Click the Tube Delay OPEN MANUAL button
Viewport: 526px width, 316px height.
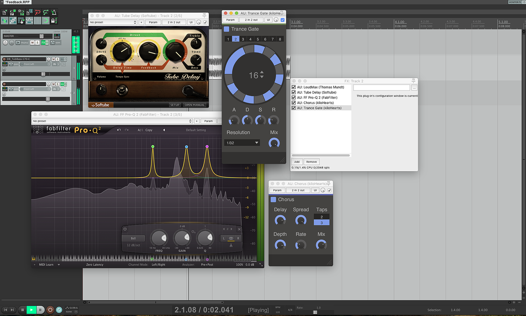coord(195,105)
